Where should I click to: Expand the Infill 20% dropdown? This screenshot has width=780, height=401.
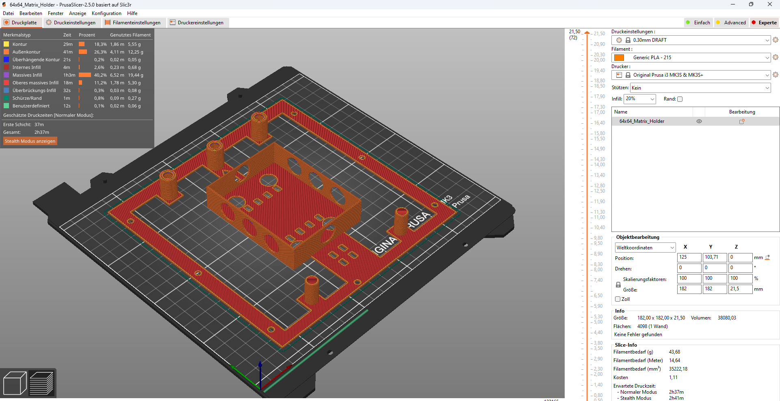click(639, 99)
